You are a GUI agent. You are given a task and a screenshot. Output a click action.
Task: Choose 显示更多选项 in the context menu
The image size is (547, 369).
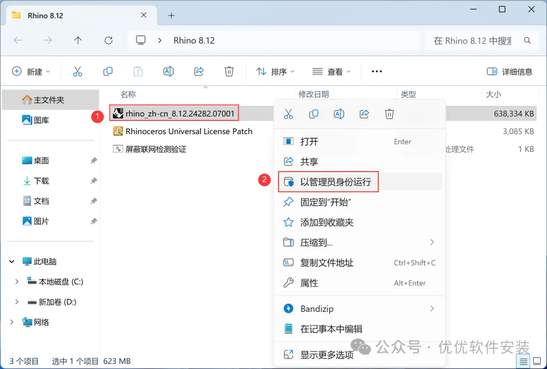click(360, 355)
